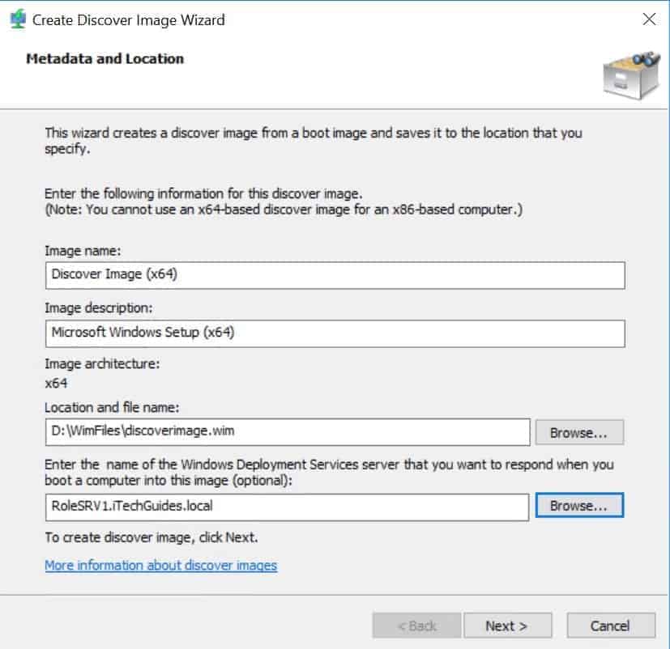The height and width of the screenshot is (649, 670).
Task: Click the 'Location and file name:' label
Action: (x=112, y=408)
